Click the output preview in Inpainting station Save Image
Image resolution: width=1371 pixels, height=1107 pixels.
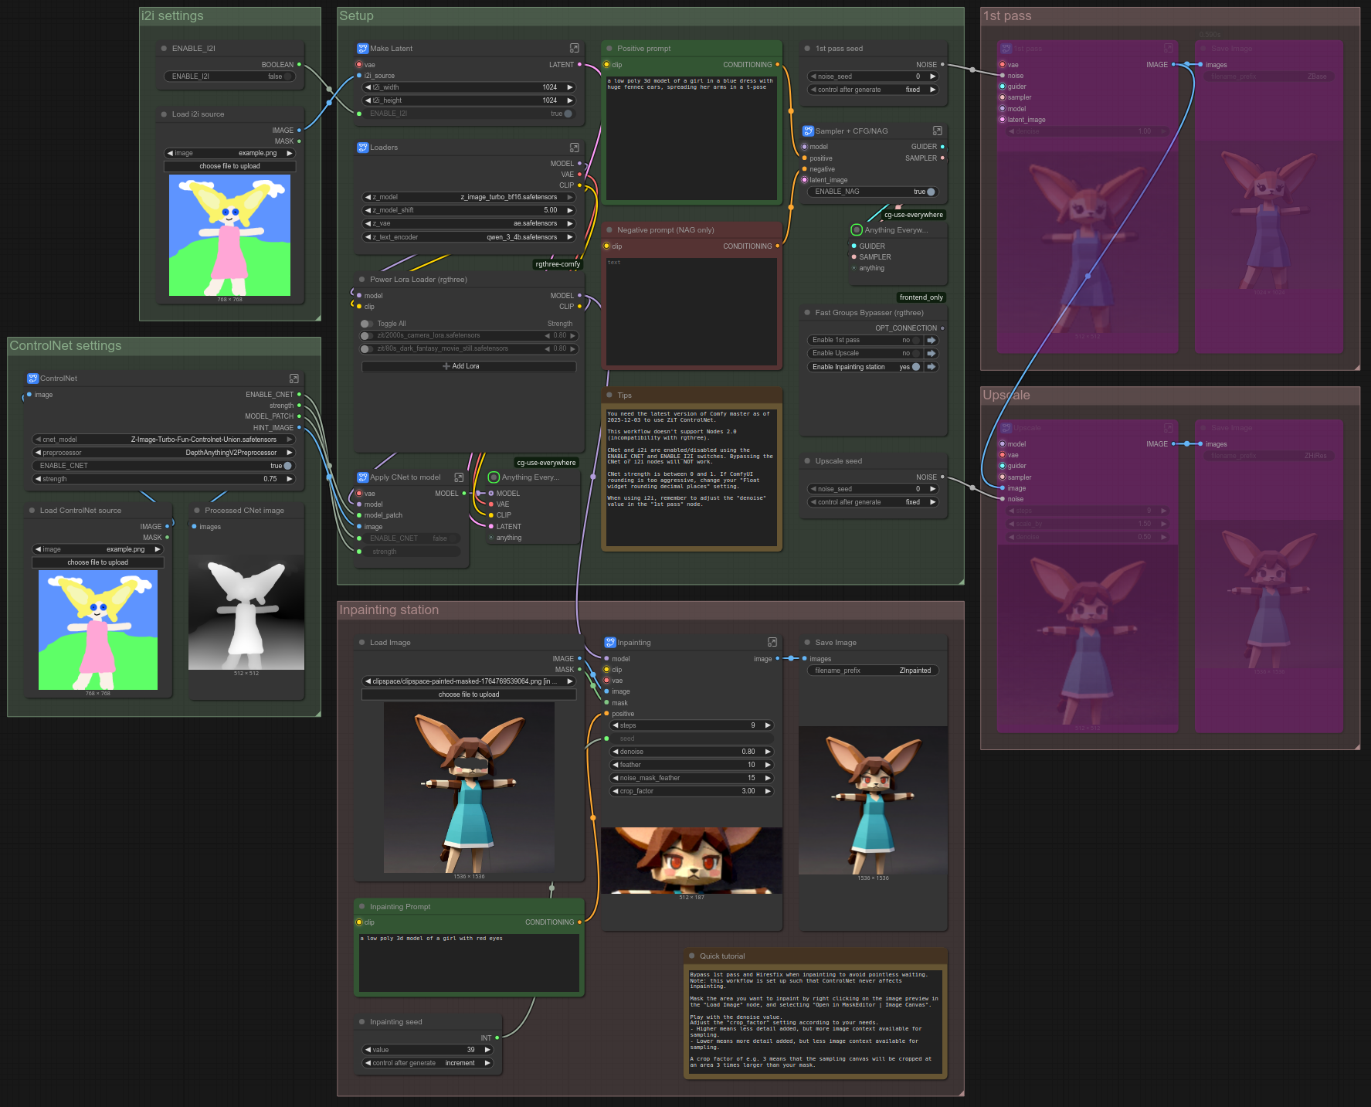pyautogui.click(x=873, y=800)
